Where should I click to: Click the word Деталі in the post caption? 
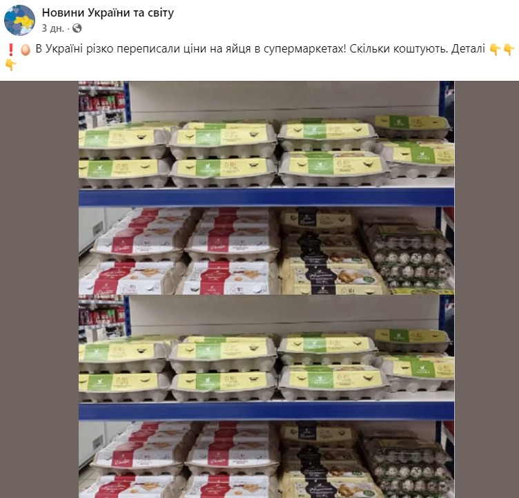pos(468,49)
